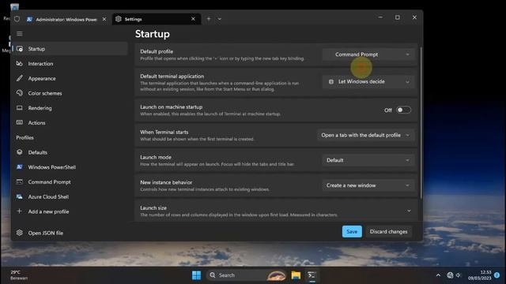506x284 pixels.
Task: Click the shield icon in the title bar
Action: 17,19
